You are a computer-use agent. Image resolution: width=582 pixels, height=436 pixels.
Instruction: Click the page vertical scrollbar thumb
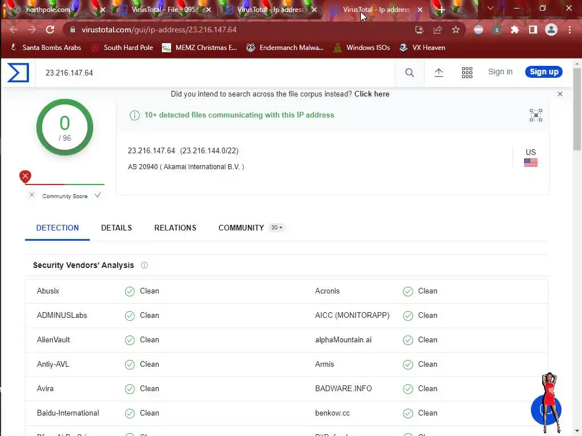tap(577, 110)
